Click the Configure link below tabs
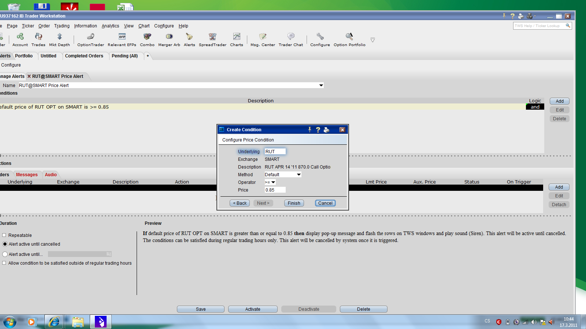Image resolution: width=586 pixels, height=329 pixels. [x=11, y=65]
